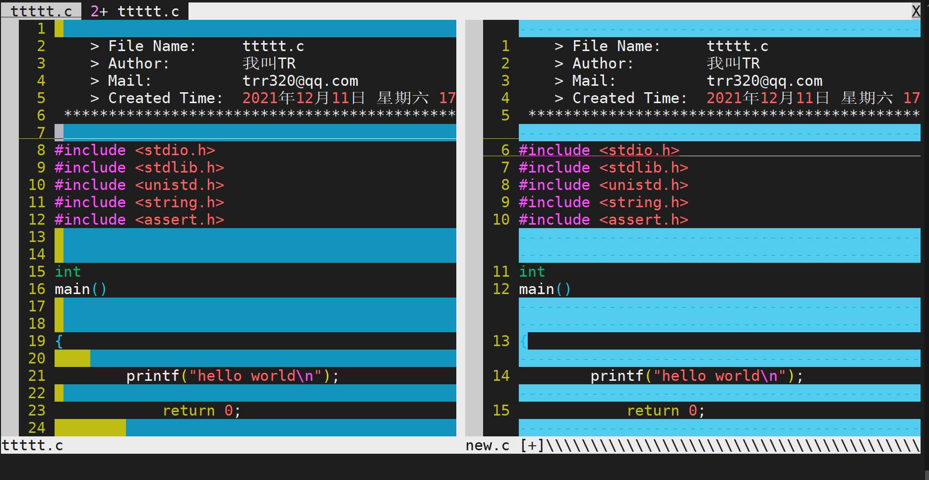The image size is (929, 480).
Task: Click line number 7 in left pane
Action: tap(41, 132)
